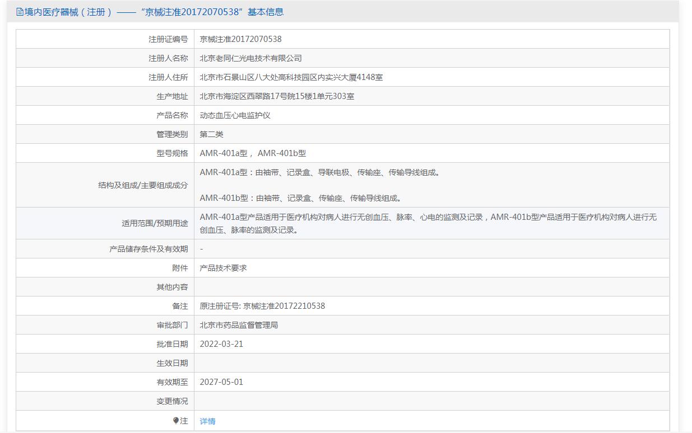Select registration number 京械注准20172070538 in the table
Screen dimensions: 692x433
point(240,39)
